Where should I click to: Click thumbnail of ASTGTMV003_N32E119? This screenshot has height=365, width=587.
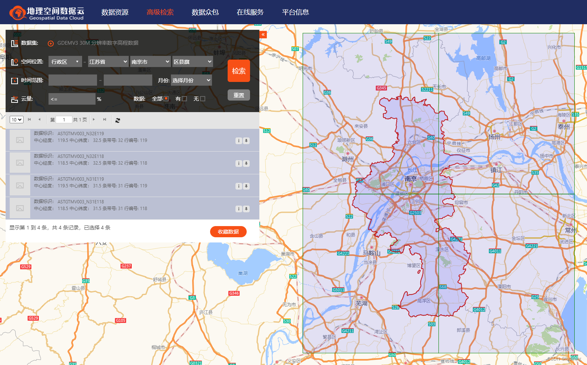point(20,140)
